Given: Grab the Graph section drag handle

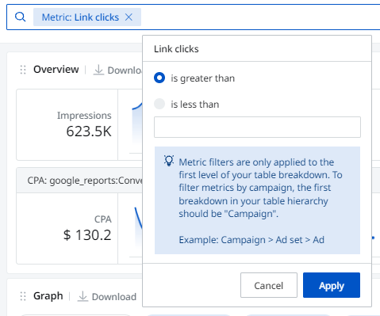Looking at the screenshot, I should pyautogui.click(x=23, y=296).
